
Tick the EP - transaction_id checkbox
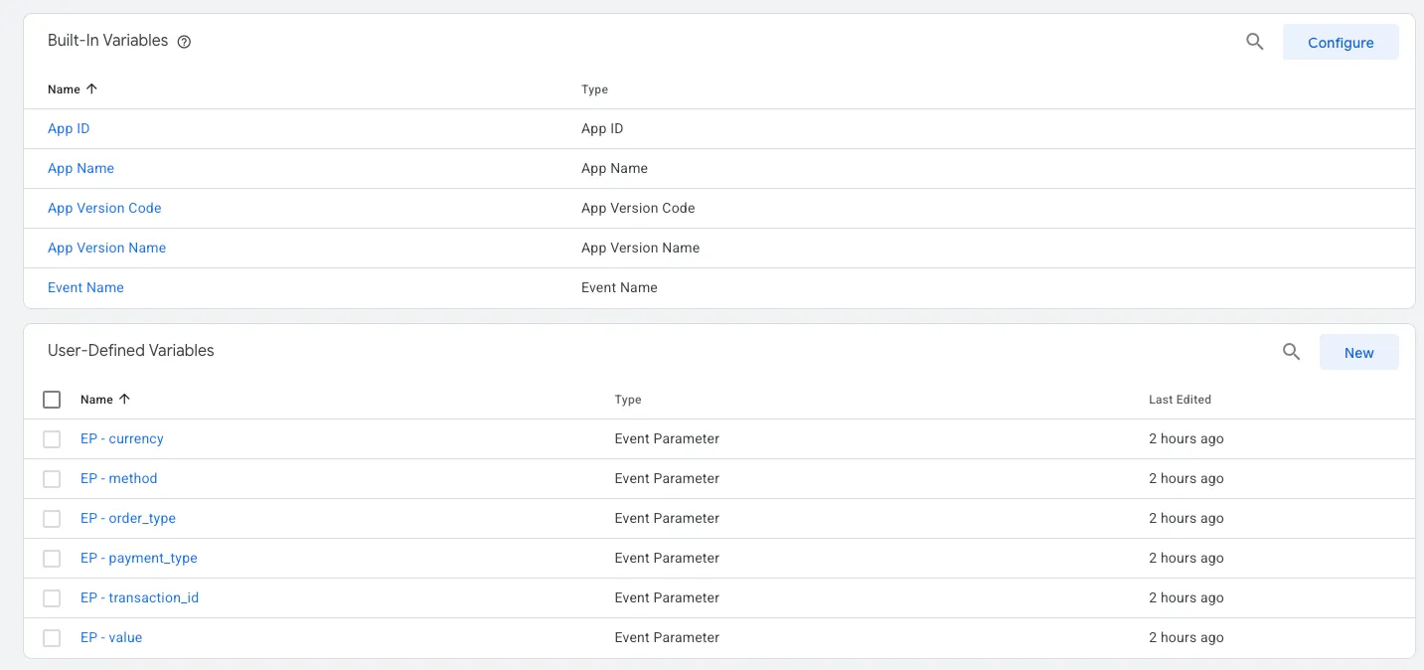[52, 598]
